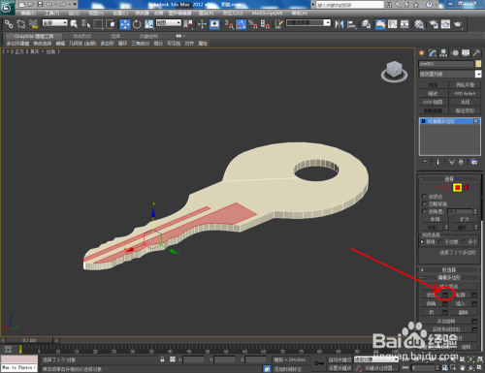The width and height of the screenshot is (485, 373).
Task: Select the 子对象 preview radio button
Action: pos(440,241)
